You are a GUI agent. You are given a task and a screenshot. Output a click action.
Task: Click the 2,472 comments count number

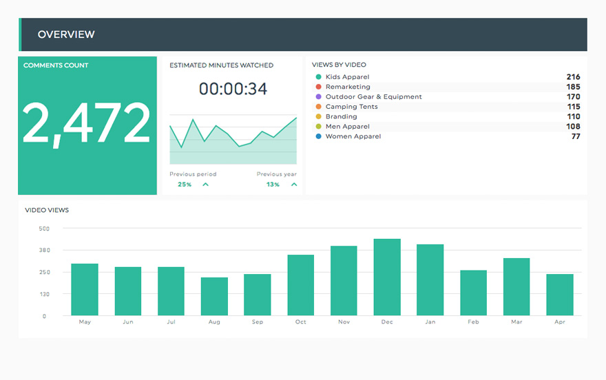coord(87,125)
